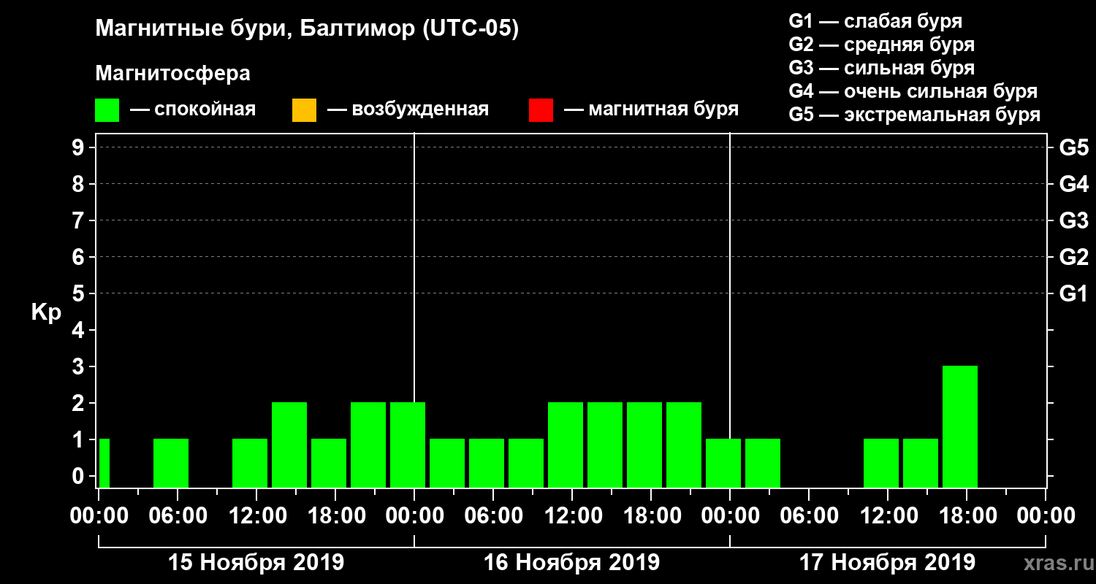Click the 'G4' label on the right axis
Viewport: 1096px width, 584px height.
point(1073,184)
